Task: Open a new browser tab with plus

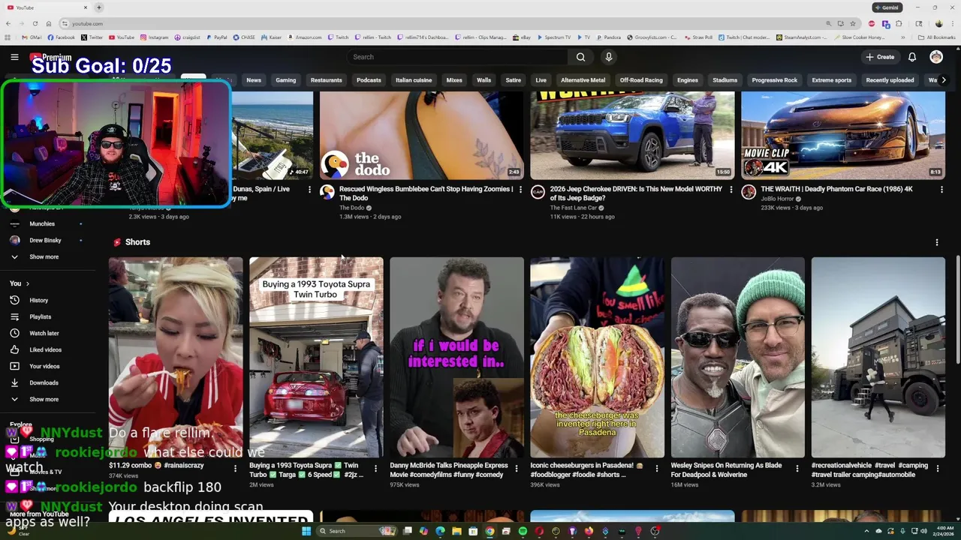Action: coord(98,7)
